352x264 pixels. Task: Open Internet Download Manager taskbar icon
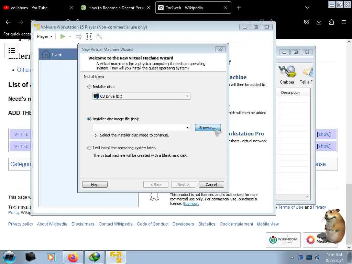(x=95, y=257)
